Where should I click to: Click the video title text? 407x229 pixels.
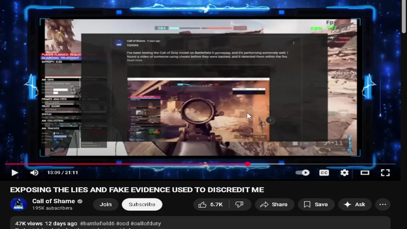137,190
